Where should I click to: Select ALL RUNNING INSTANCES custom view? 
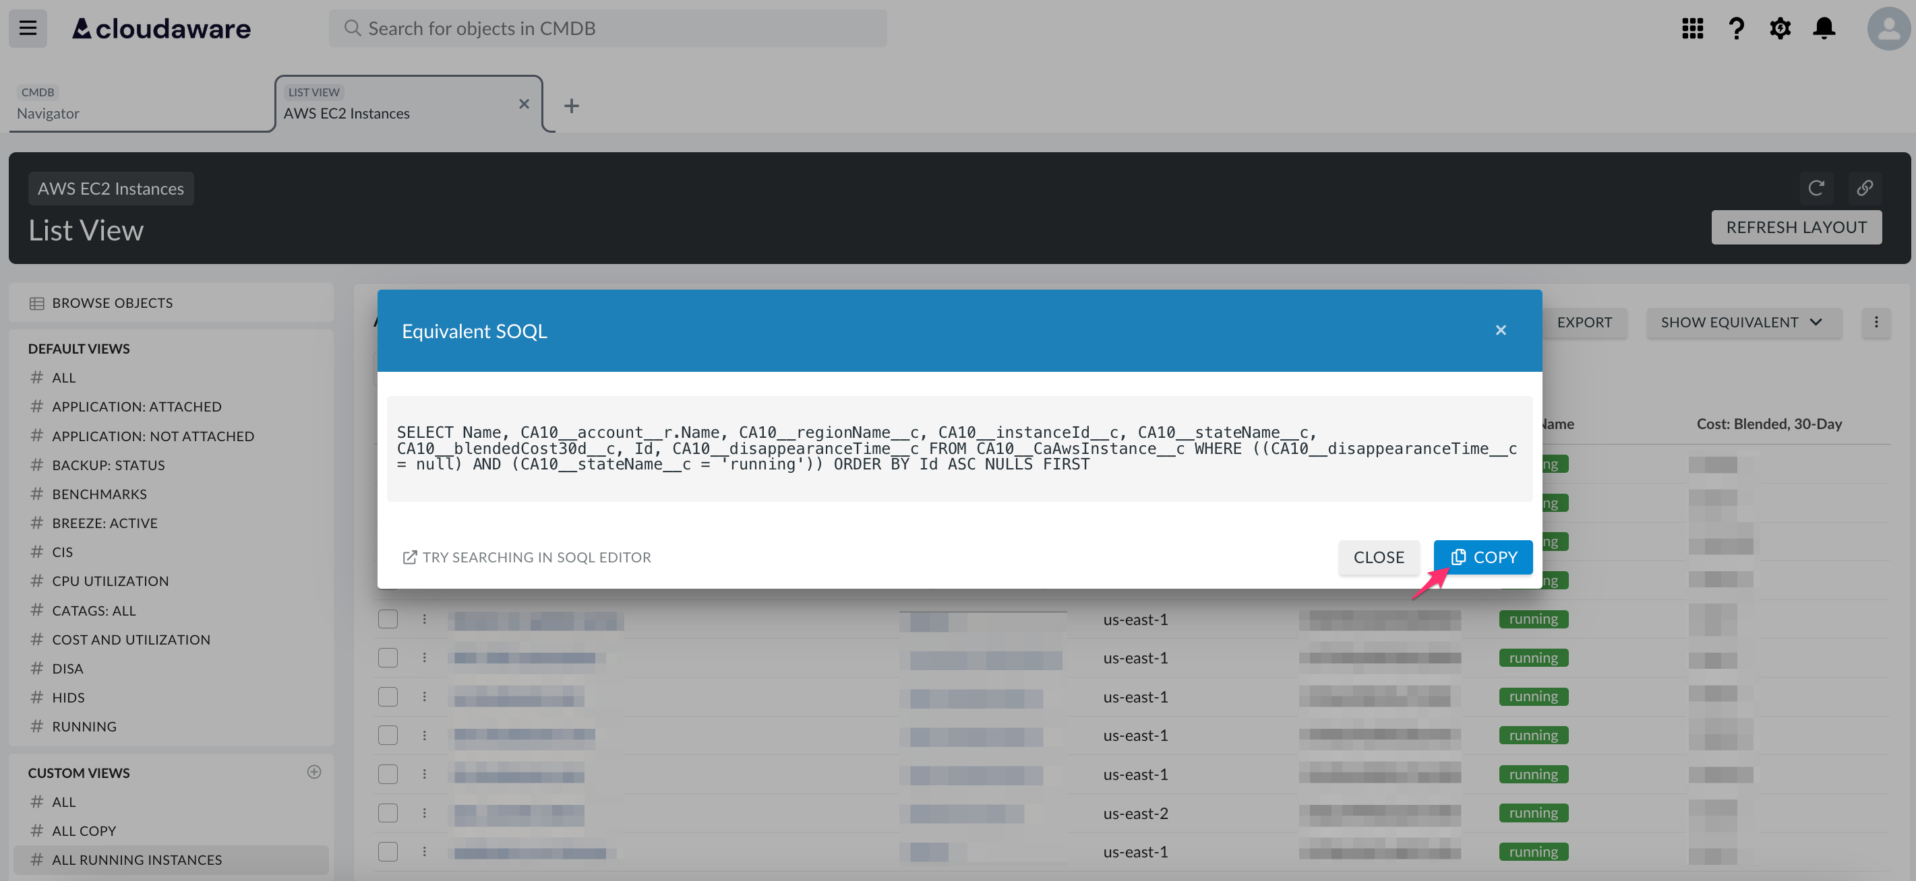(171, 859)
